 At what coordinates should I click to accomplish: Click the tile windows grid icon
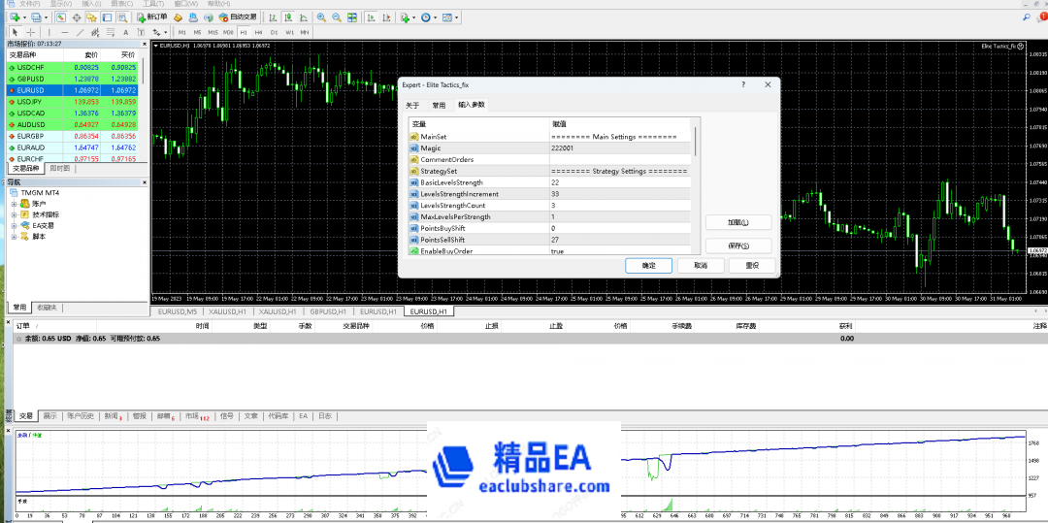click(x=350, y=17)
